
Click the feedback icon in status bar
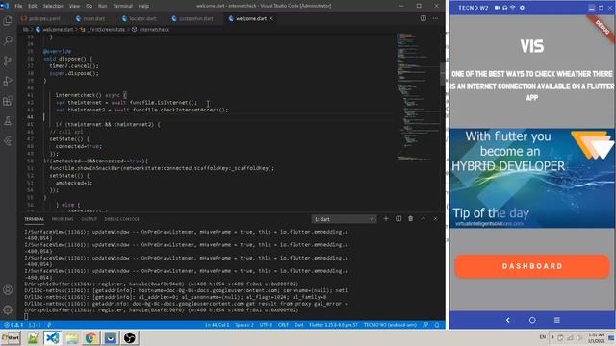(425, 325)
